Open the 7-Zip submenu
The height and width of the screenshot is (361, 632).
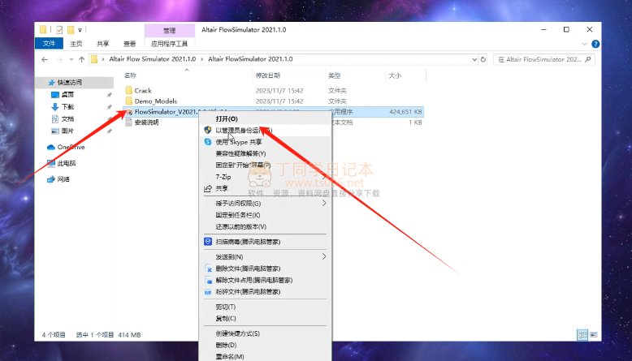(x=265, y=177)
